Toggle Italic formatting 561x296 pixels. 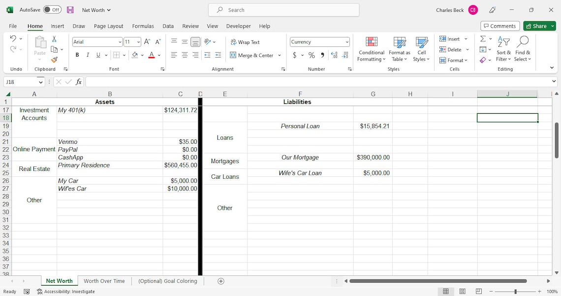87,55
